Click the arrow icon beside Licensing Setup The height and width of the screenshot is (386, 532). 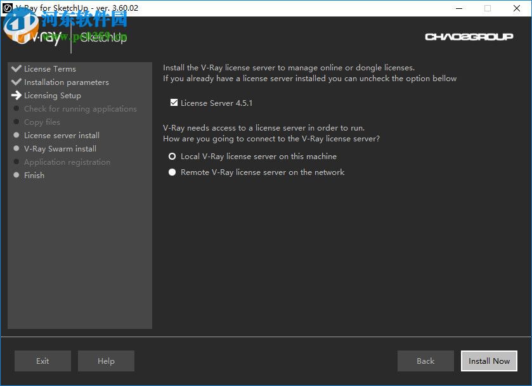[x=16, y=95]
